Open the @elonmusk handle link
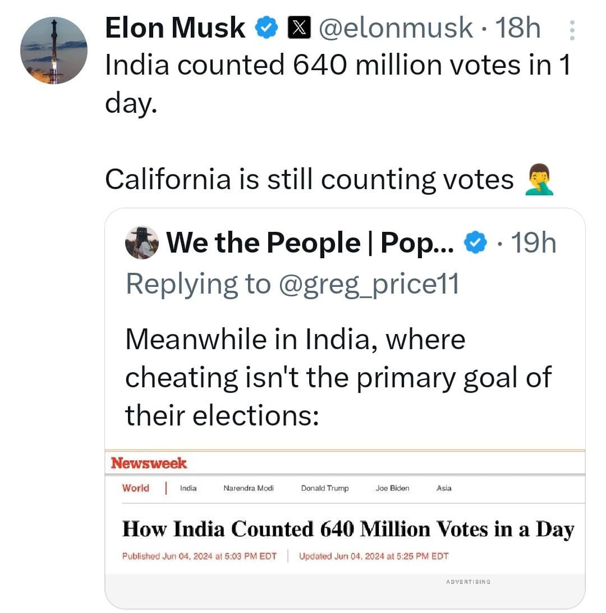The image size is (606, 613). coord(395,28)
